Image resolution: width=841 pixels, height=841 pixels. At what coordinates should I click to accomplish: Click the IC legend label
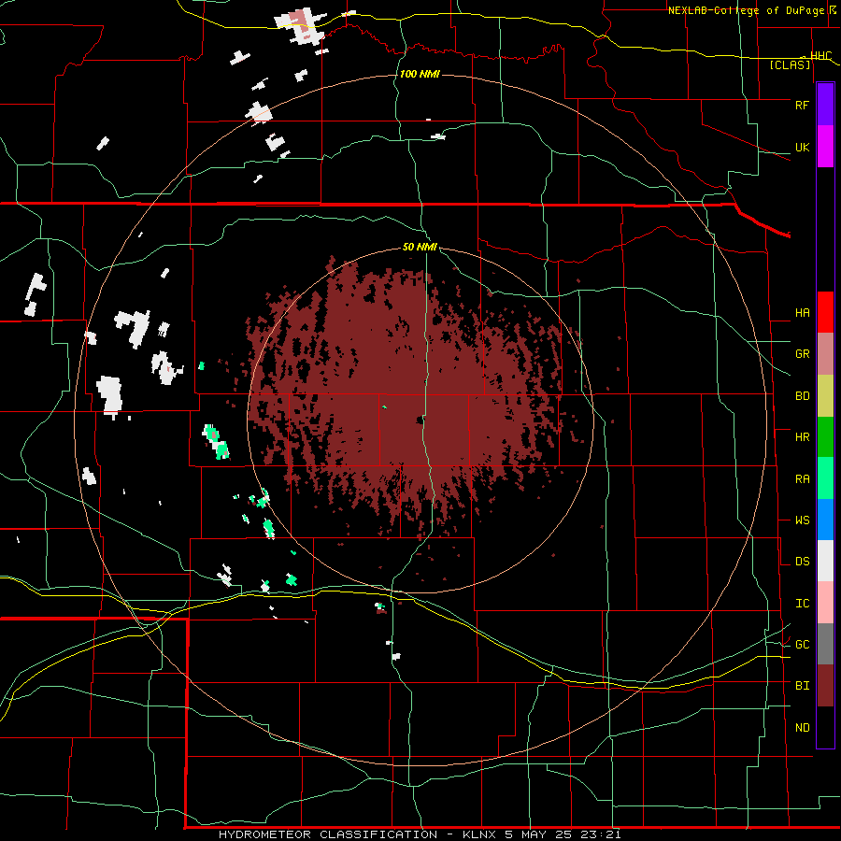(x=803, y=604)
